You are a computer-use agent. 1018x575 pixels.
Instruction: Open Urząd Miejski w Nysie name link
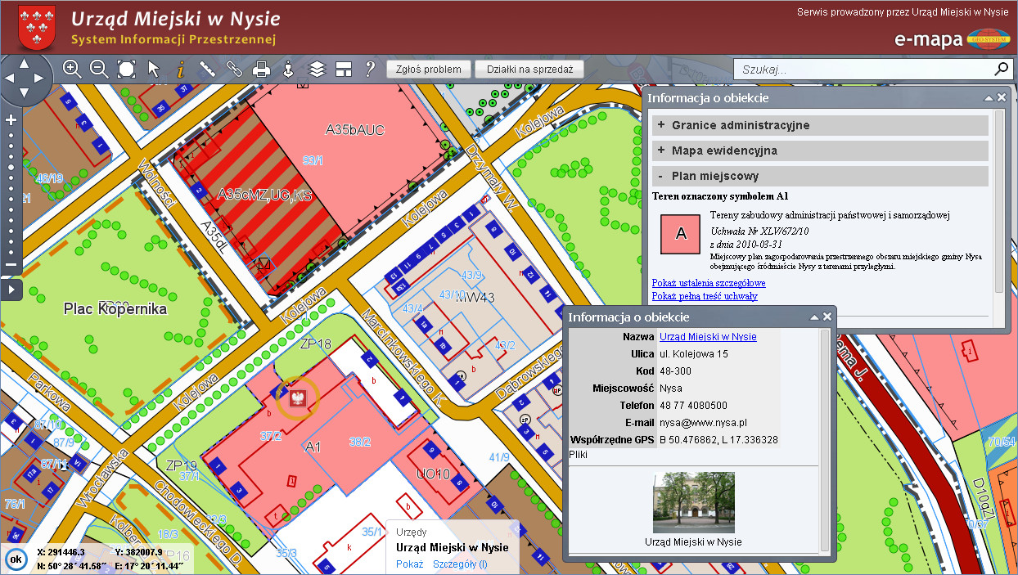coord(708,337)
